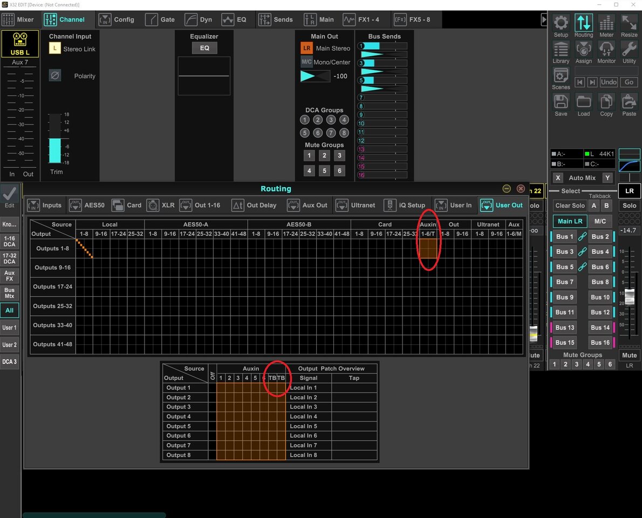Switch to the Mixer tab
642x518 pixels.
[x=18, y=19]
